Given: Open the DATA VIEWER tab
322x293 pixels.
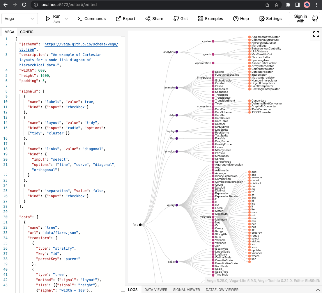Looking at the screenshot, I should point(156,290).
